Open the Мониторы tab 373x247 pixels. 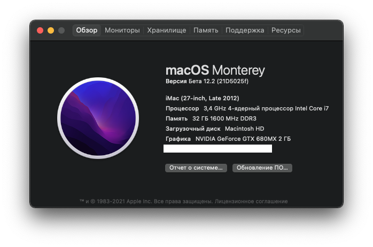122,30
